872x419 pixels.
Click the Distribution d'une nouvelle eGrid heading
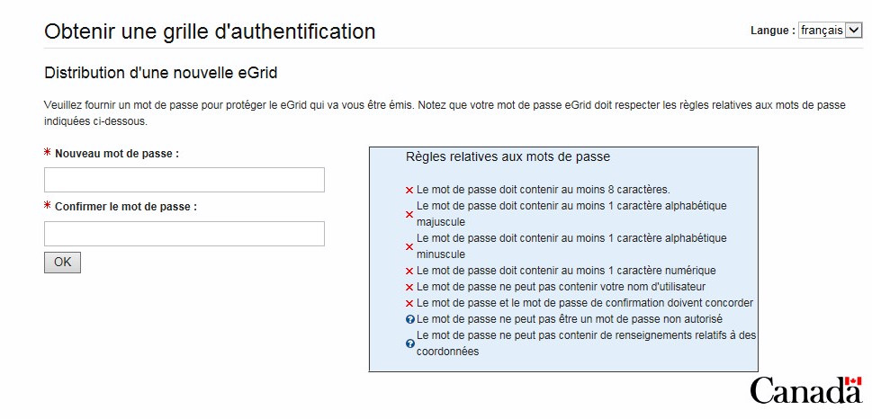point(166,73)
